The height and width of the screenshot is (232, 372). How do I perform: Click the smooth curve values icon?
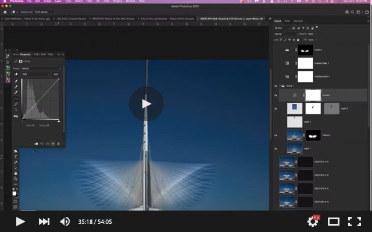click(16, 110)
